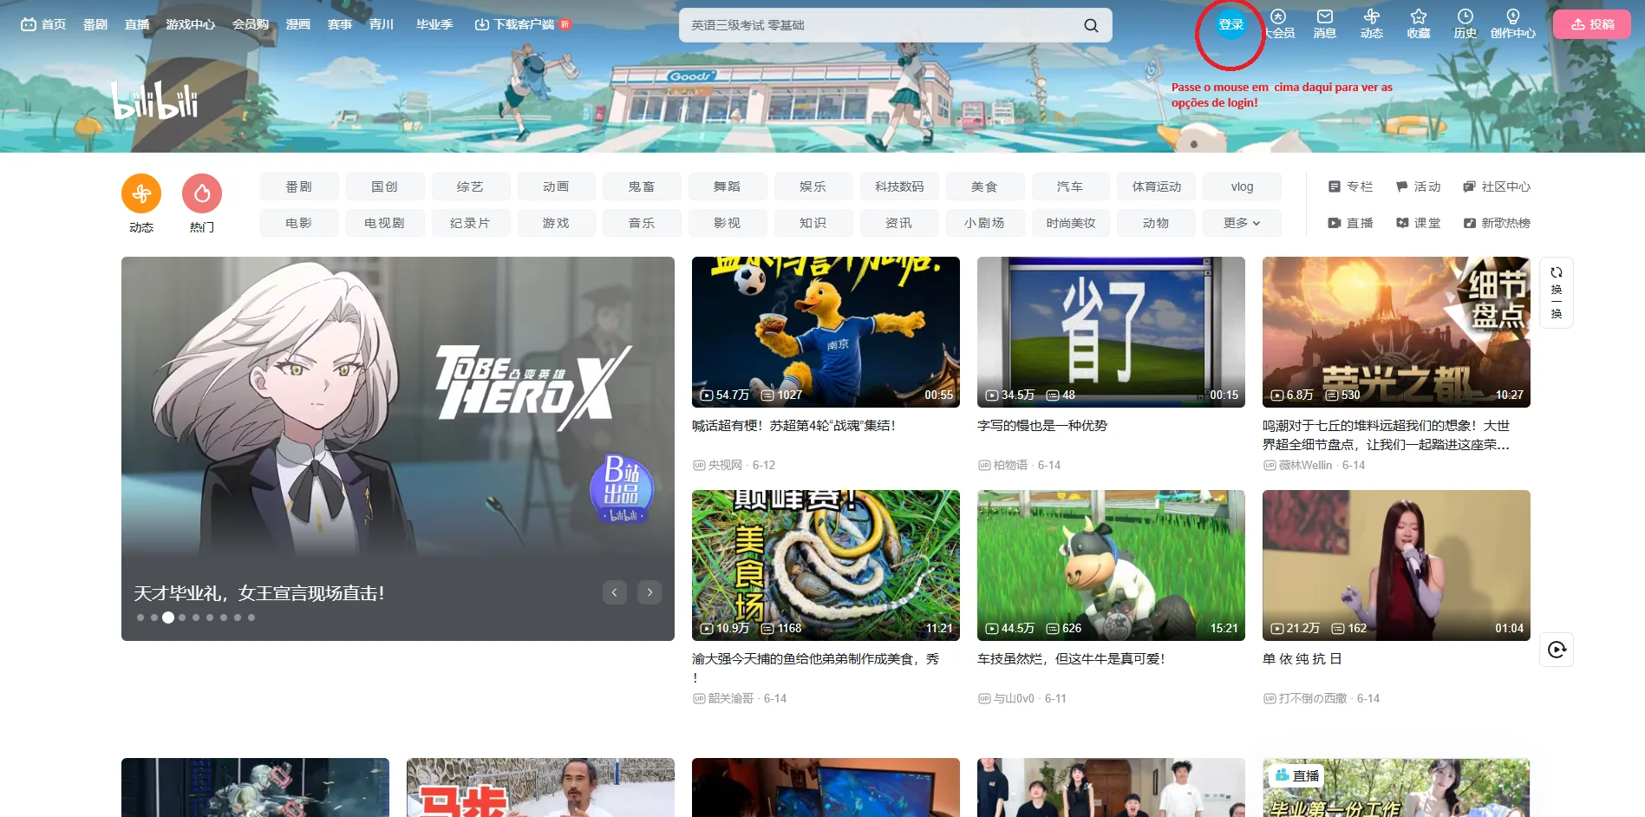Open 新歌热榜 new songs chart link
Image resolution: width=1645 pixels, height=817 pixels.
(x=1497, y=223)
